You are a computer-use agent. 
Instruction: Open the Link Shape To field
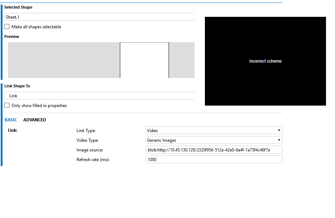click(x=99, y=96)
